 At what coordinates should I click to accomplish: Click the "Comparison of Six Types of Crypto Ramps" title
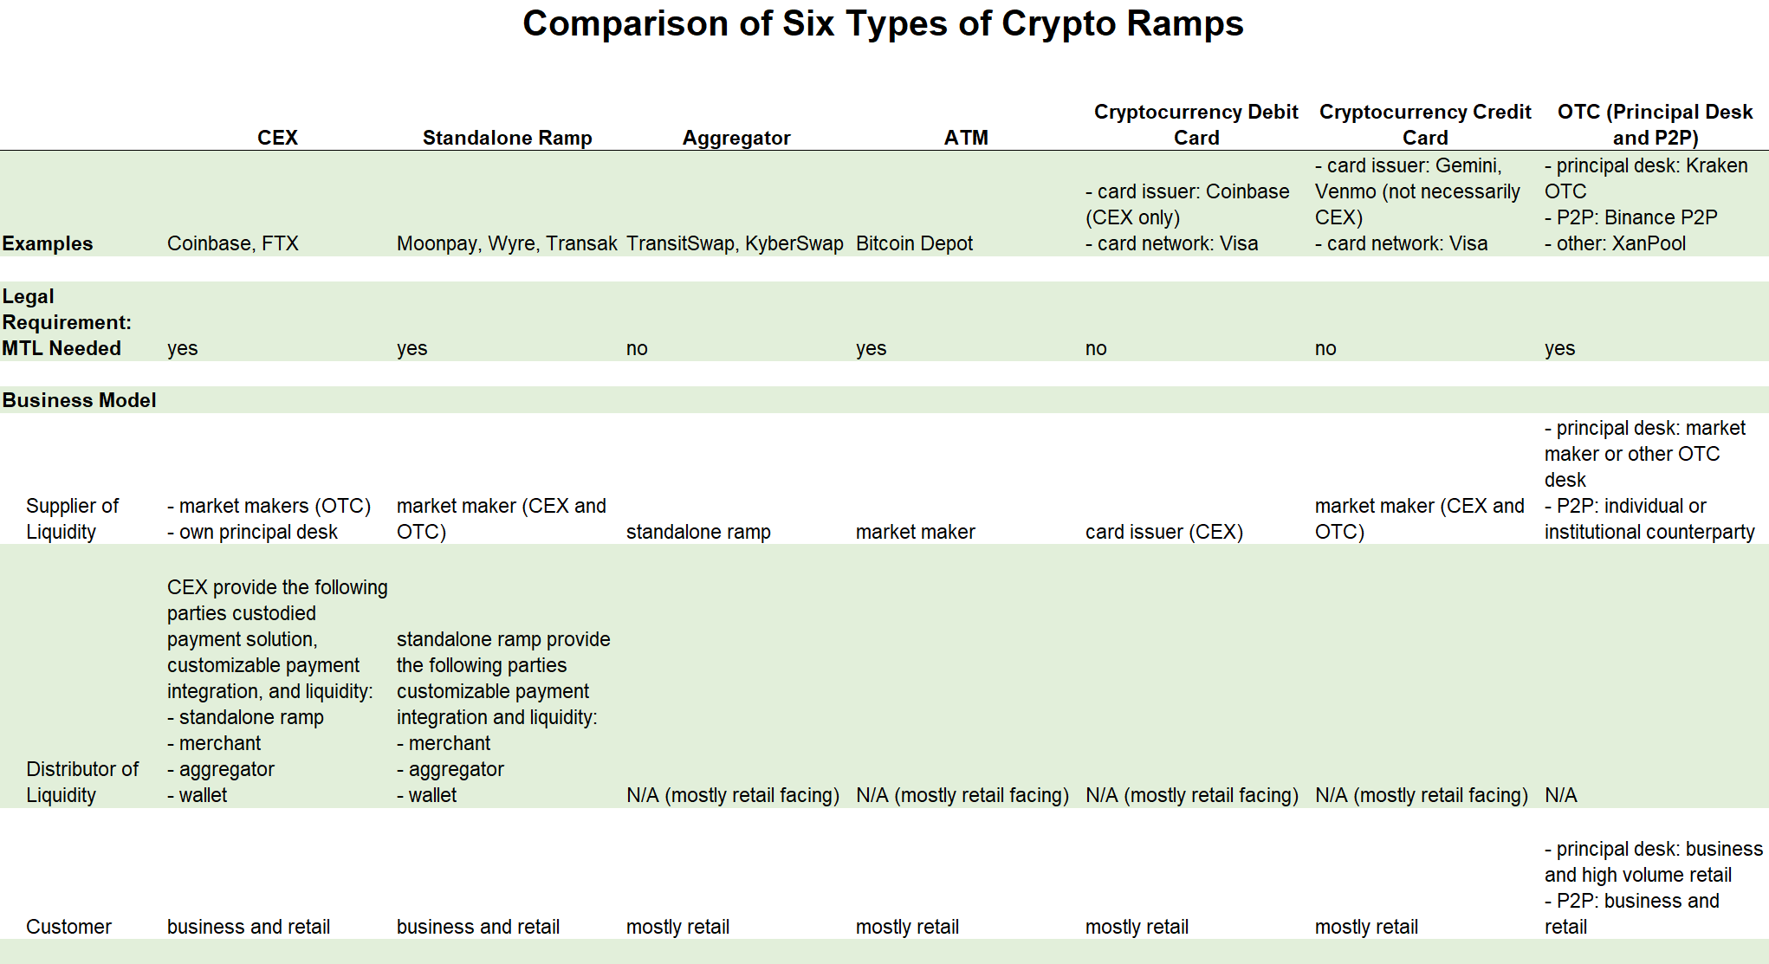pyautogui.click(x=883, y=23)
